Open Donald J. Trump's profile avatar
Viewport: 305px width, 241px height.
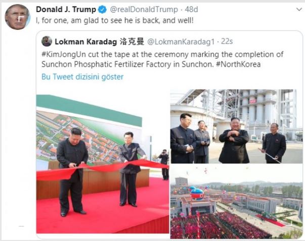coord(18,17)
